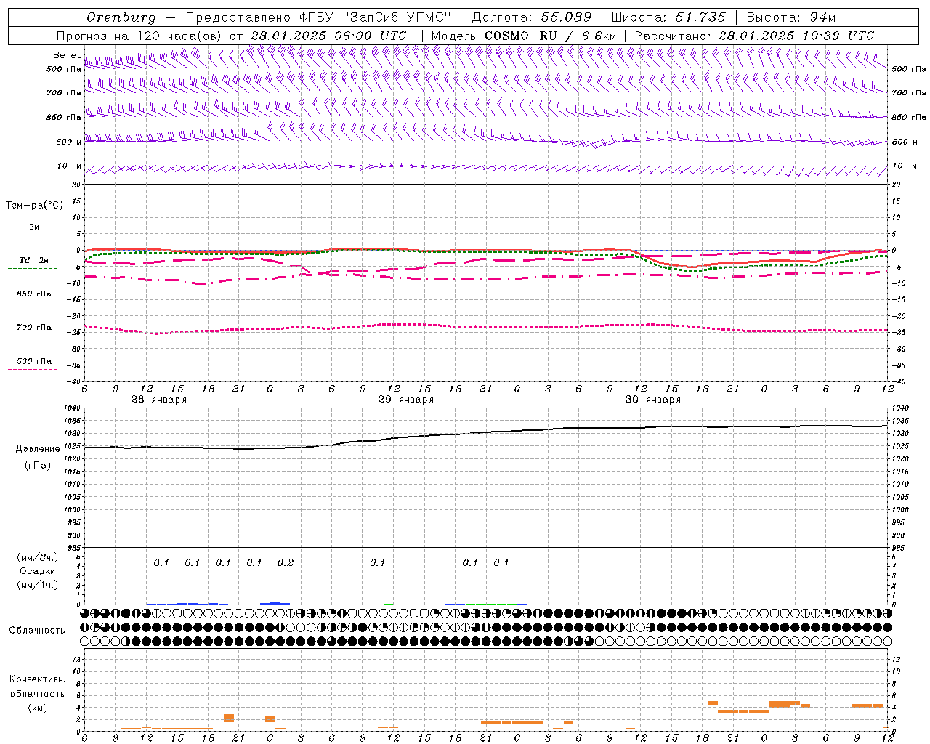Click the "(мм/3ч.)" precipitation unit label

click(38, 558)
